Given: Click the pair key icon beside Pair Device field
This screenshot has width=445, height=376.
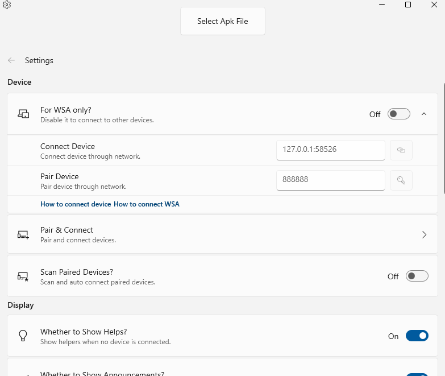Looking at the screenshot, I should click(x=401, y=180).
